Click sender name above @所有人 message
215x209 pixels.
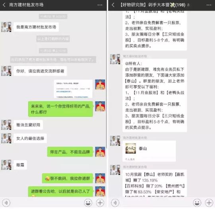pyautogui.click(x=135, y=56)
